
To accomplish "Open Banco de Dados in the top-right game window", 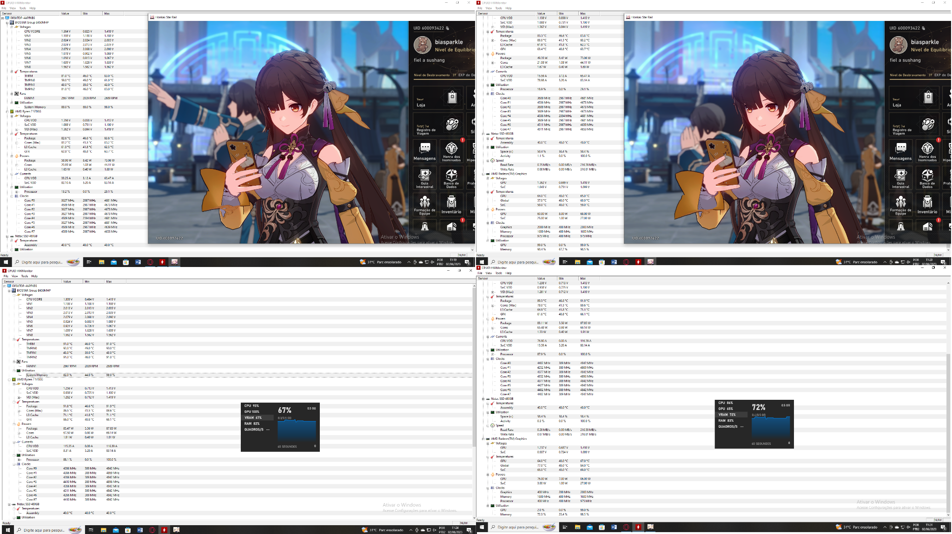I will [x=927, y=178].
